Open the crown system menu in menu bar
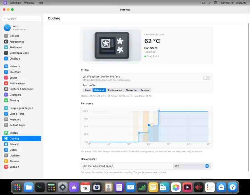The image size is (250, 195). [5, 3]
